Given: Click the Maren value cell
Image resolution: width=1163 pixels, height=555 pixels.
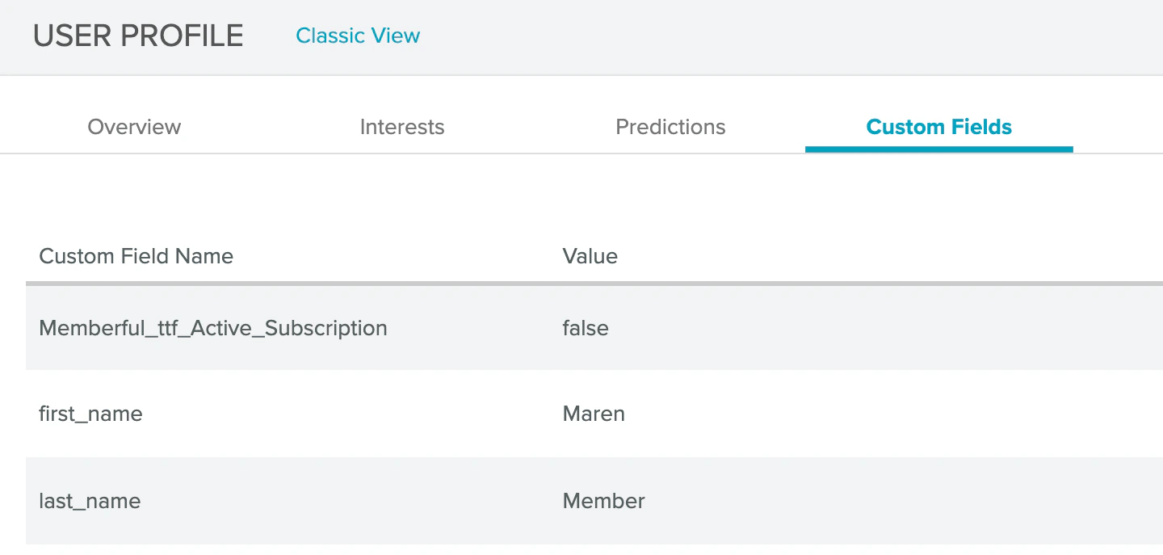Looking at the screenshot, I should tap(594, 414).
